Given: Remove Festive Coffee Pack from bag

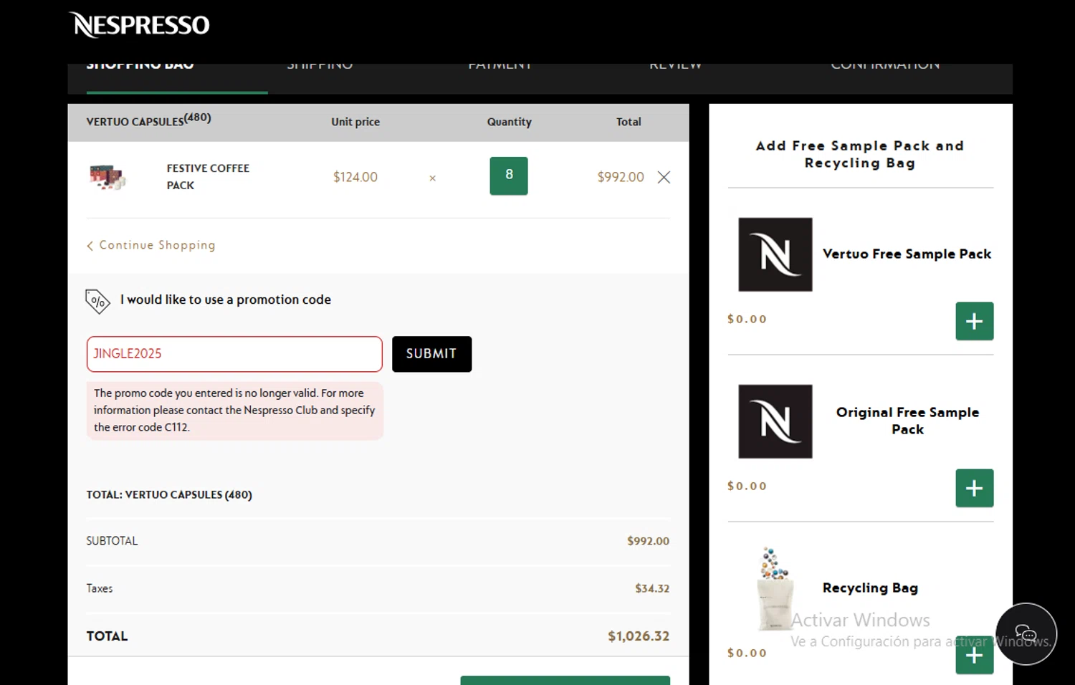Looking at the screenshot, I should pyautogui.click(x=664, y=177).
